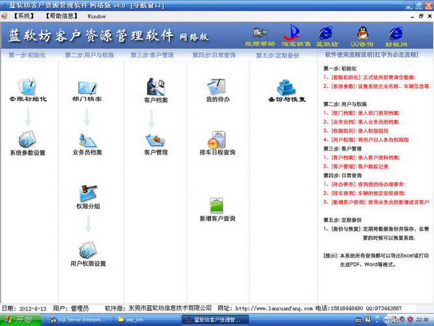Viewport: 434px width, 326px height.
Task: Click 用户: 管理员 in the status bar
Action: [71, 308]
